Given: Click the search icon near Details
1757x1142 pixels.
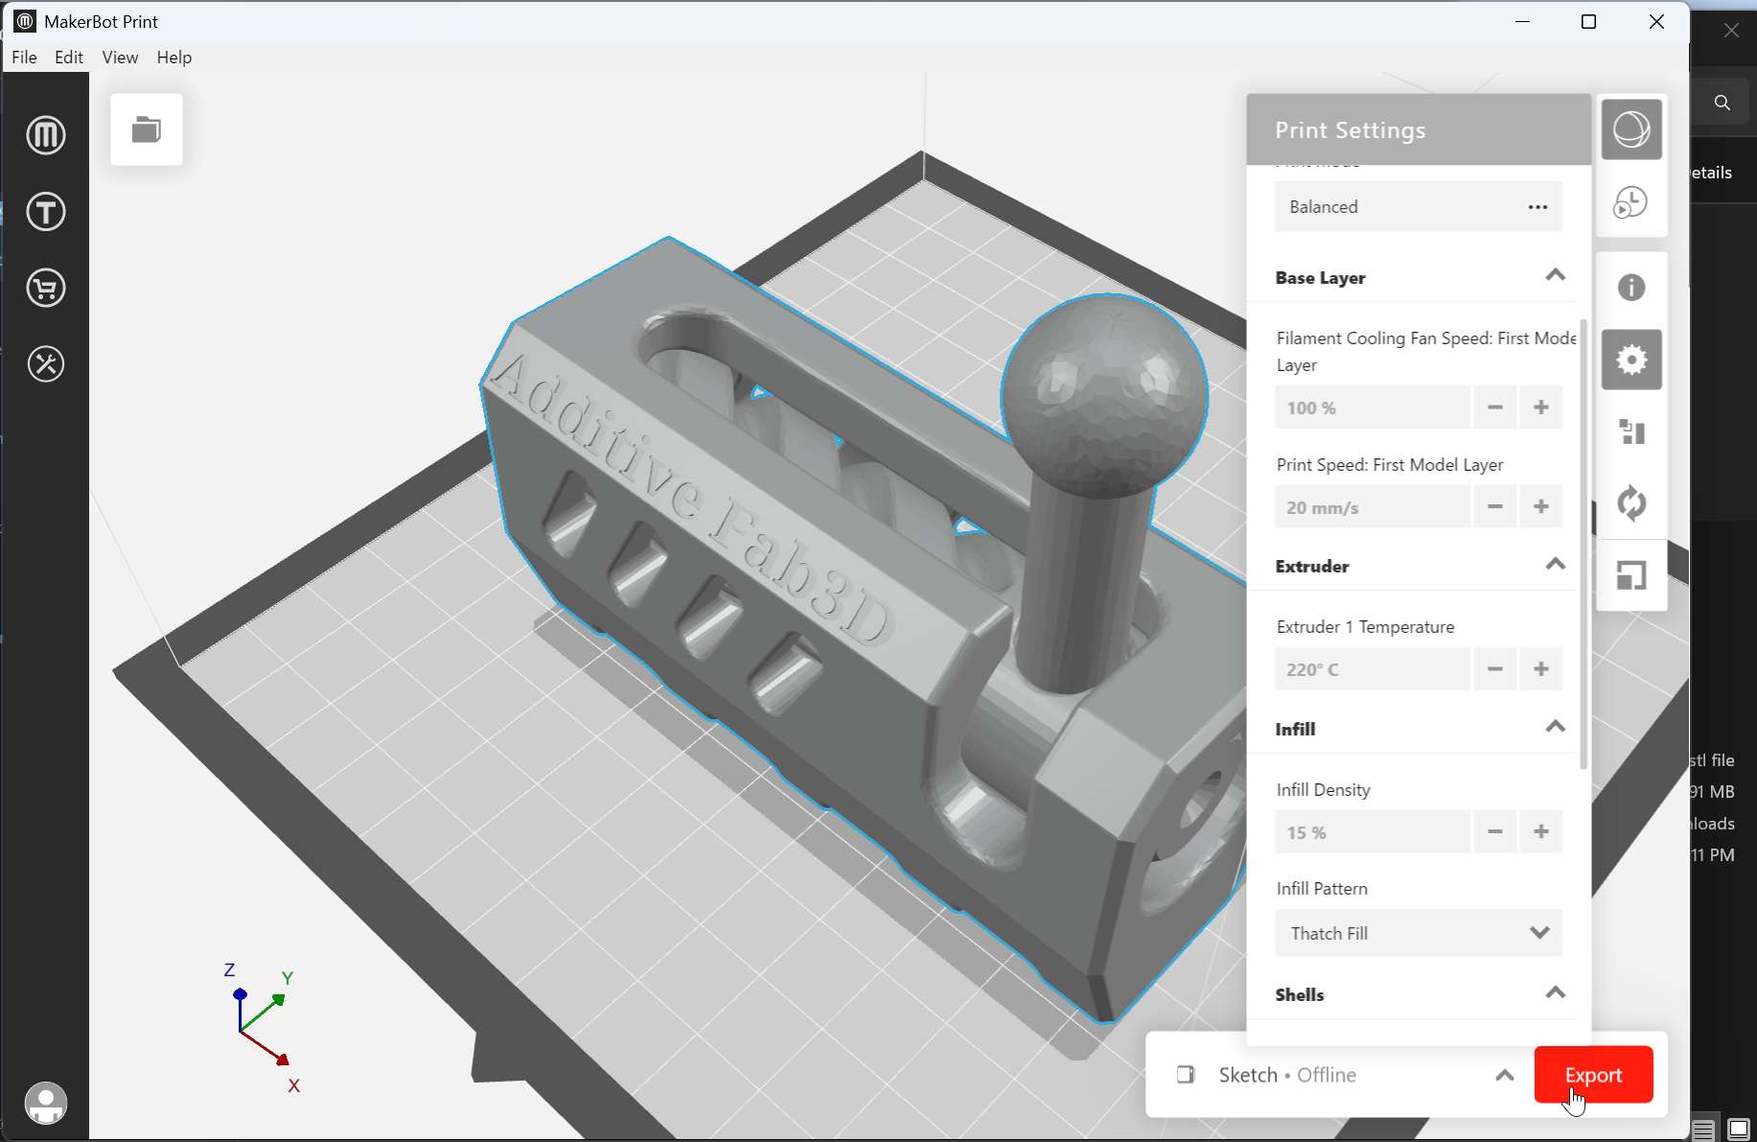Looking at the screenshot, I should pyautogui.click(x=1722, y=103).
